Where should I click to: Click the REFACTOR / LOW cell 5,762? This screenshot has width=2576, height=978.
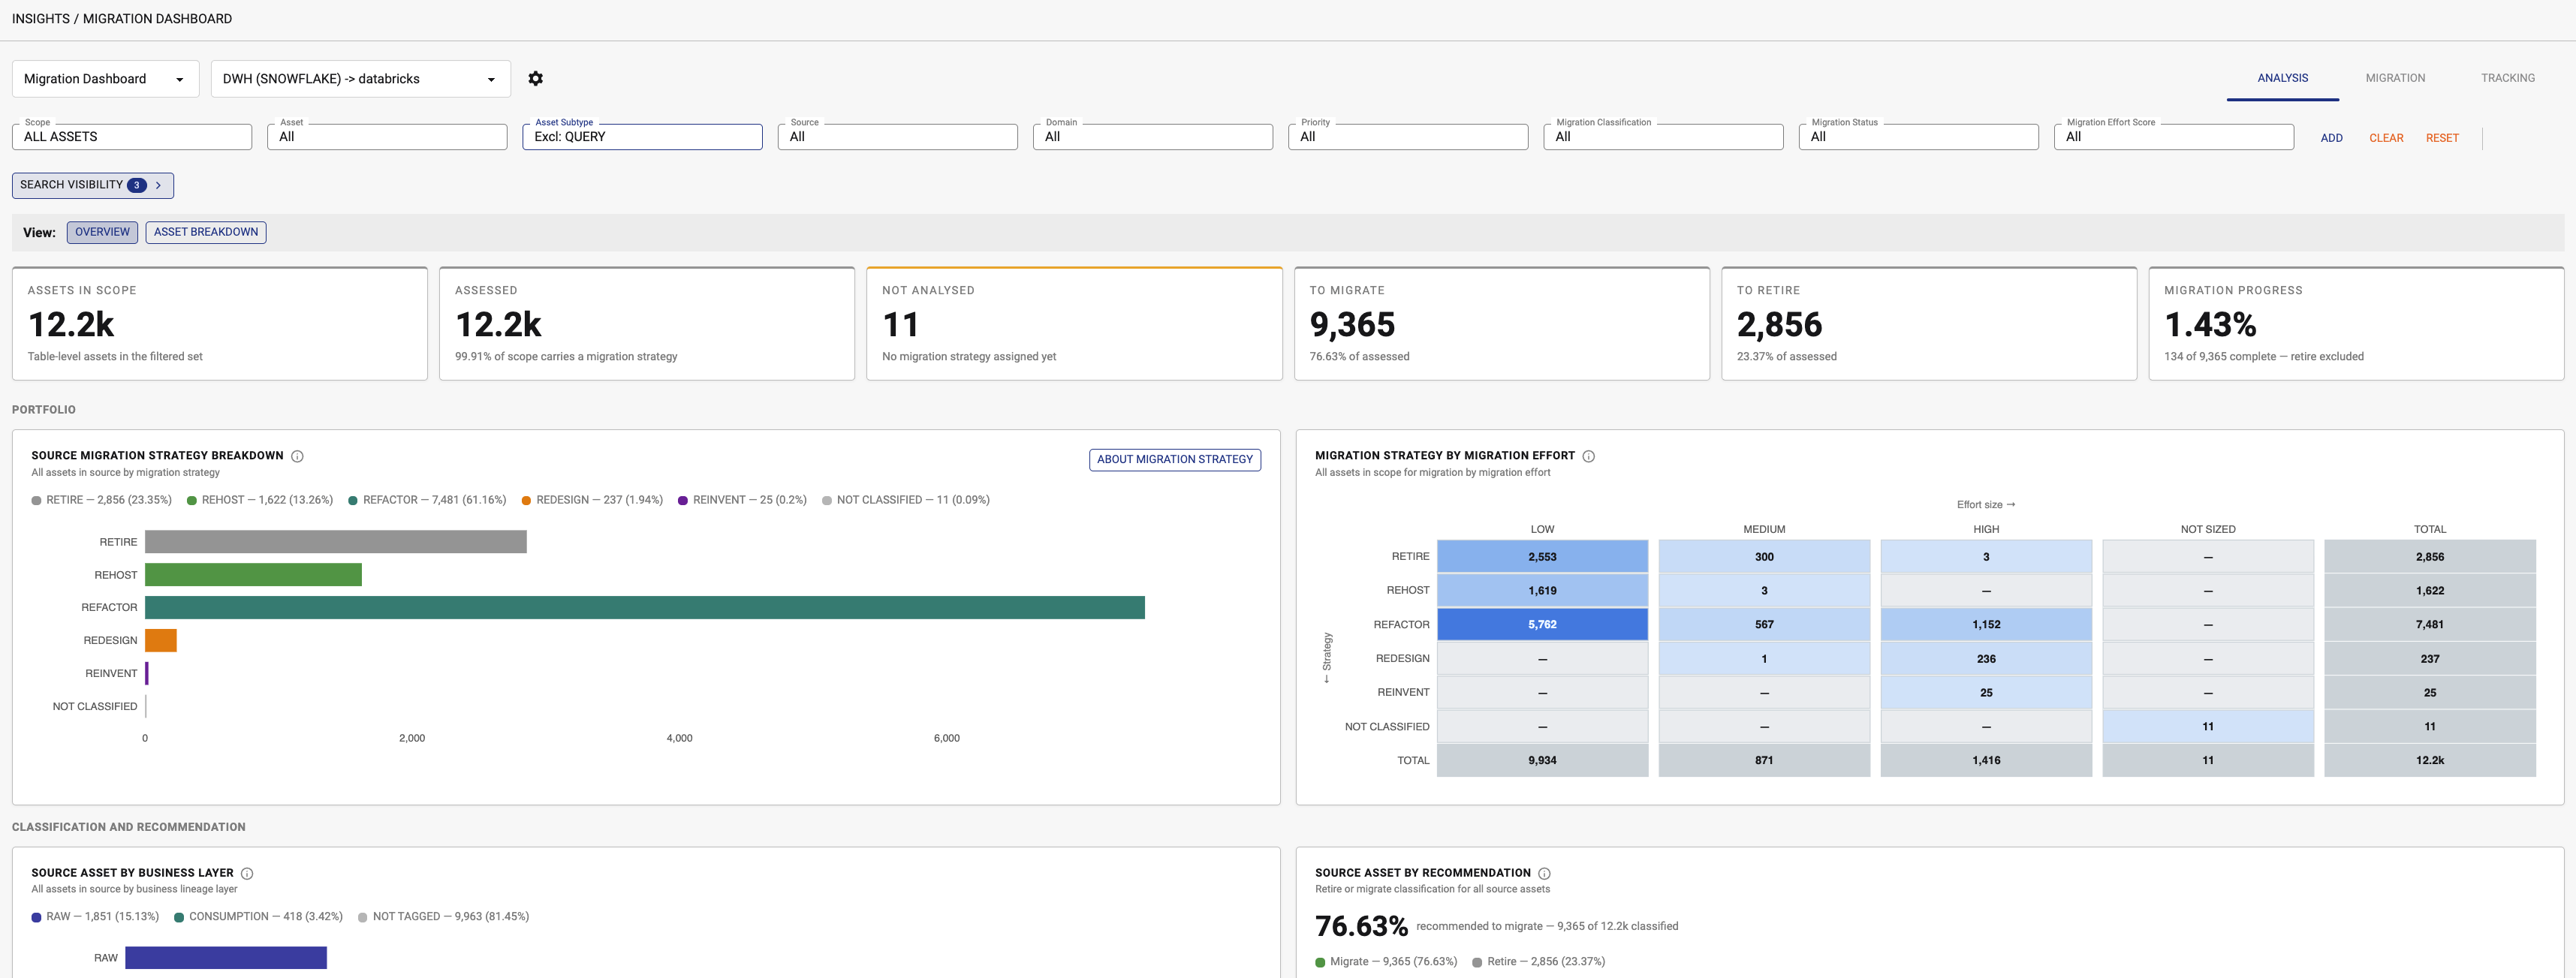(1542, 624)
